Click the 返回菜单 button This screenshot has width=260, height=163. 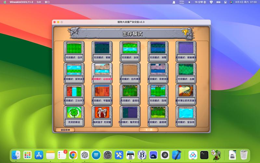pyautogui.click(x=65, y=130)
